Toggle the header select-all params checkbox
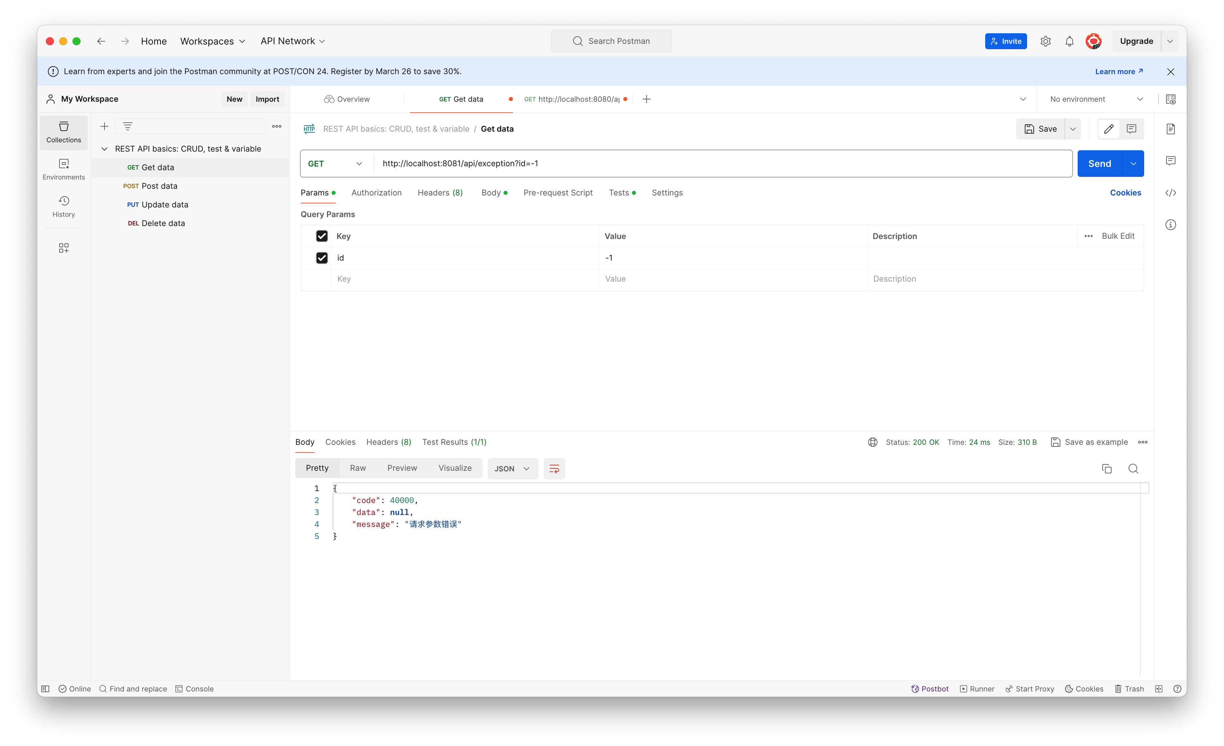 pyautogui.click(x=322, y=236)
